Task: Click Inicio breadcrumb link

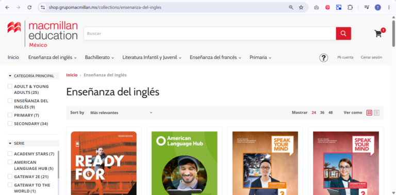Action: [x=72, y=75]
